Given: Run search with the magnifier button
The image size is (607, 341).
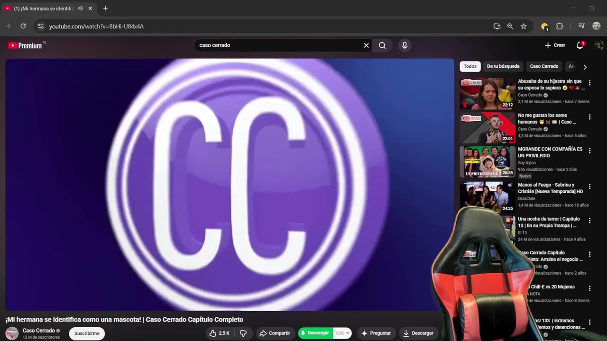Looking at the screenshot, I should coord(382,45).
